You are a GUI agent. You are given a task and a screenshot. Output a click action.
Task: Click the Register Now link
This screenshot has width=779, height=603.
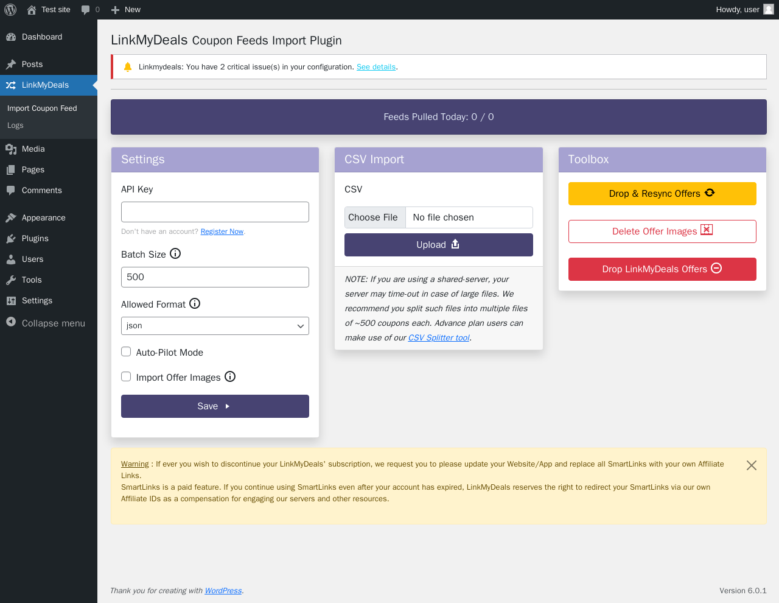tap(222, 231)
